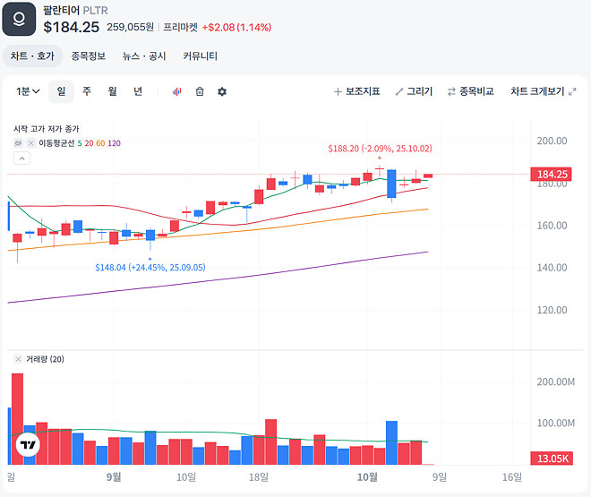
Task: Click the 200.00M volume axis label
Action: (556, 381)
